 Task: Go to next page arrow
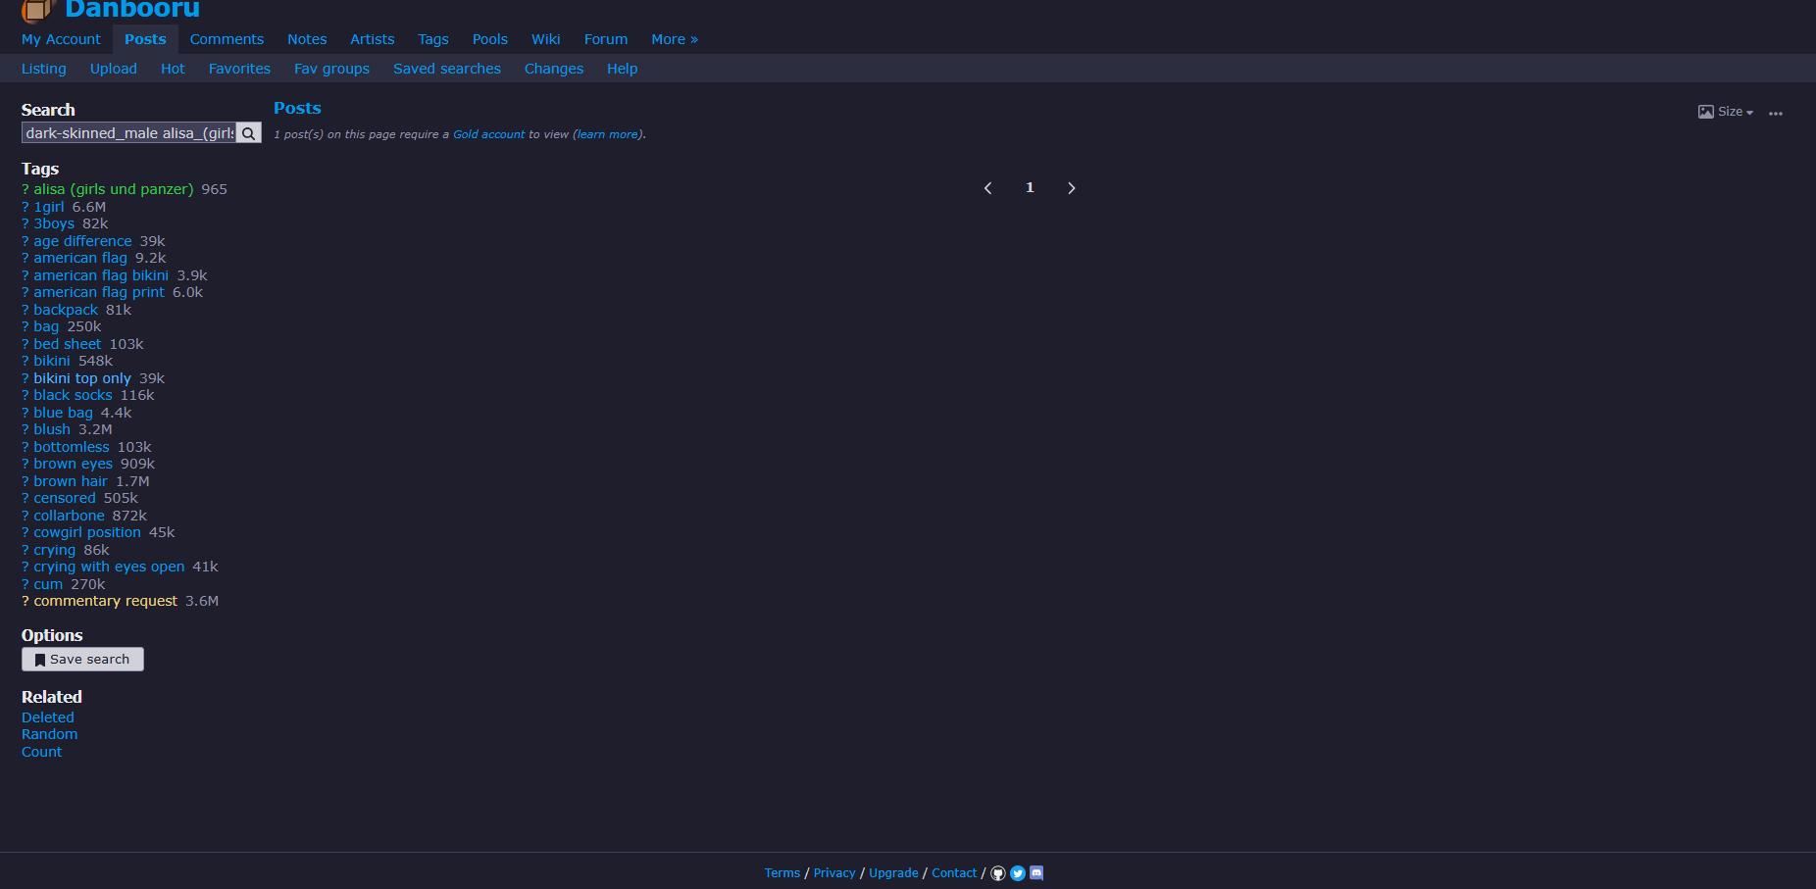(x=1072, y=188)
